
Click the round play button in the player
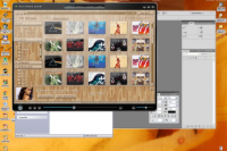pyautogui.click(x=20, y=108)
